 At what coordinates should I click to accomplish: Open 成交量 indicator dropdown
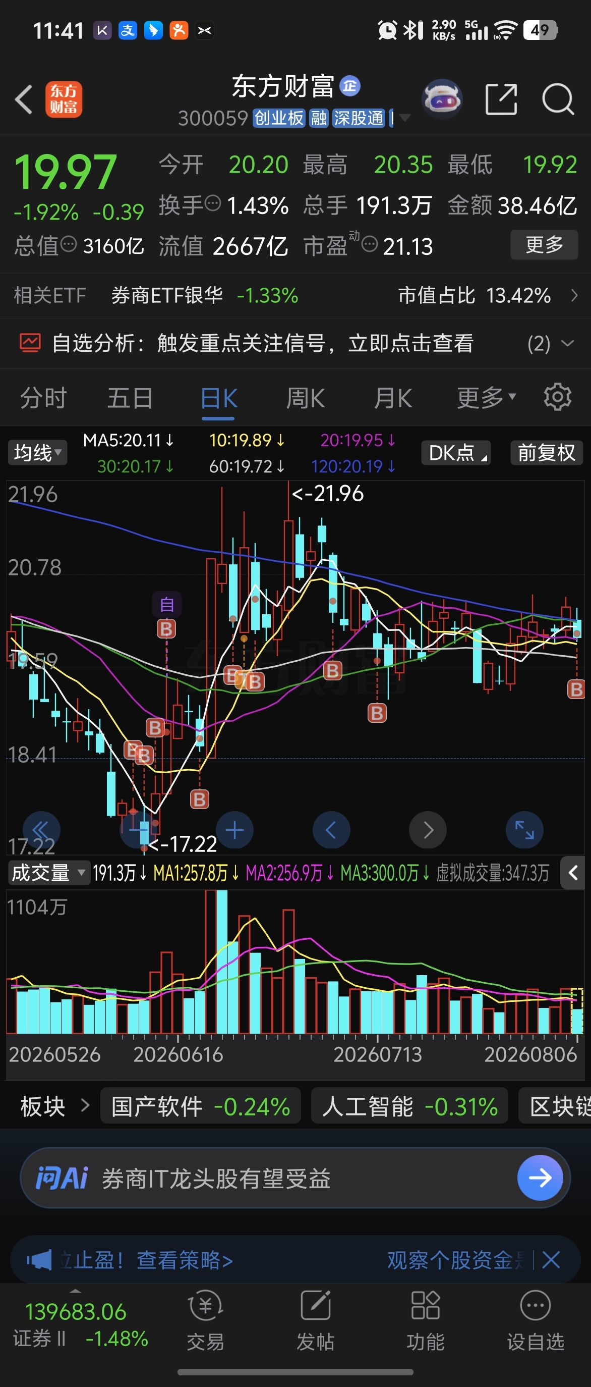pos(48,872)
